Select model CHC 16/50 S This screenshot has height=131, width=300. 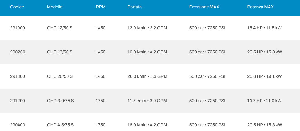tap(60, 52)
